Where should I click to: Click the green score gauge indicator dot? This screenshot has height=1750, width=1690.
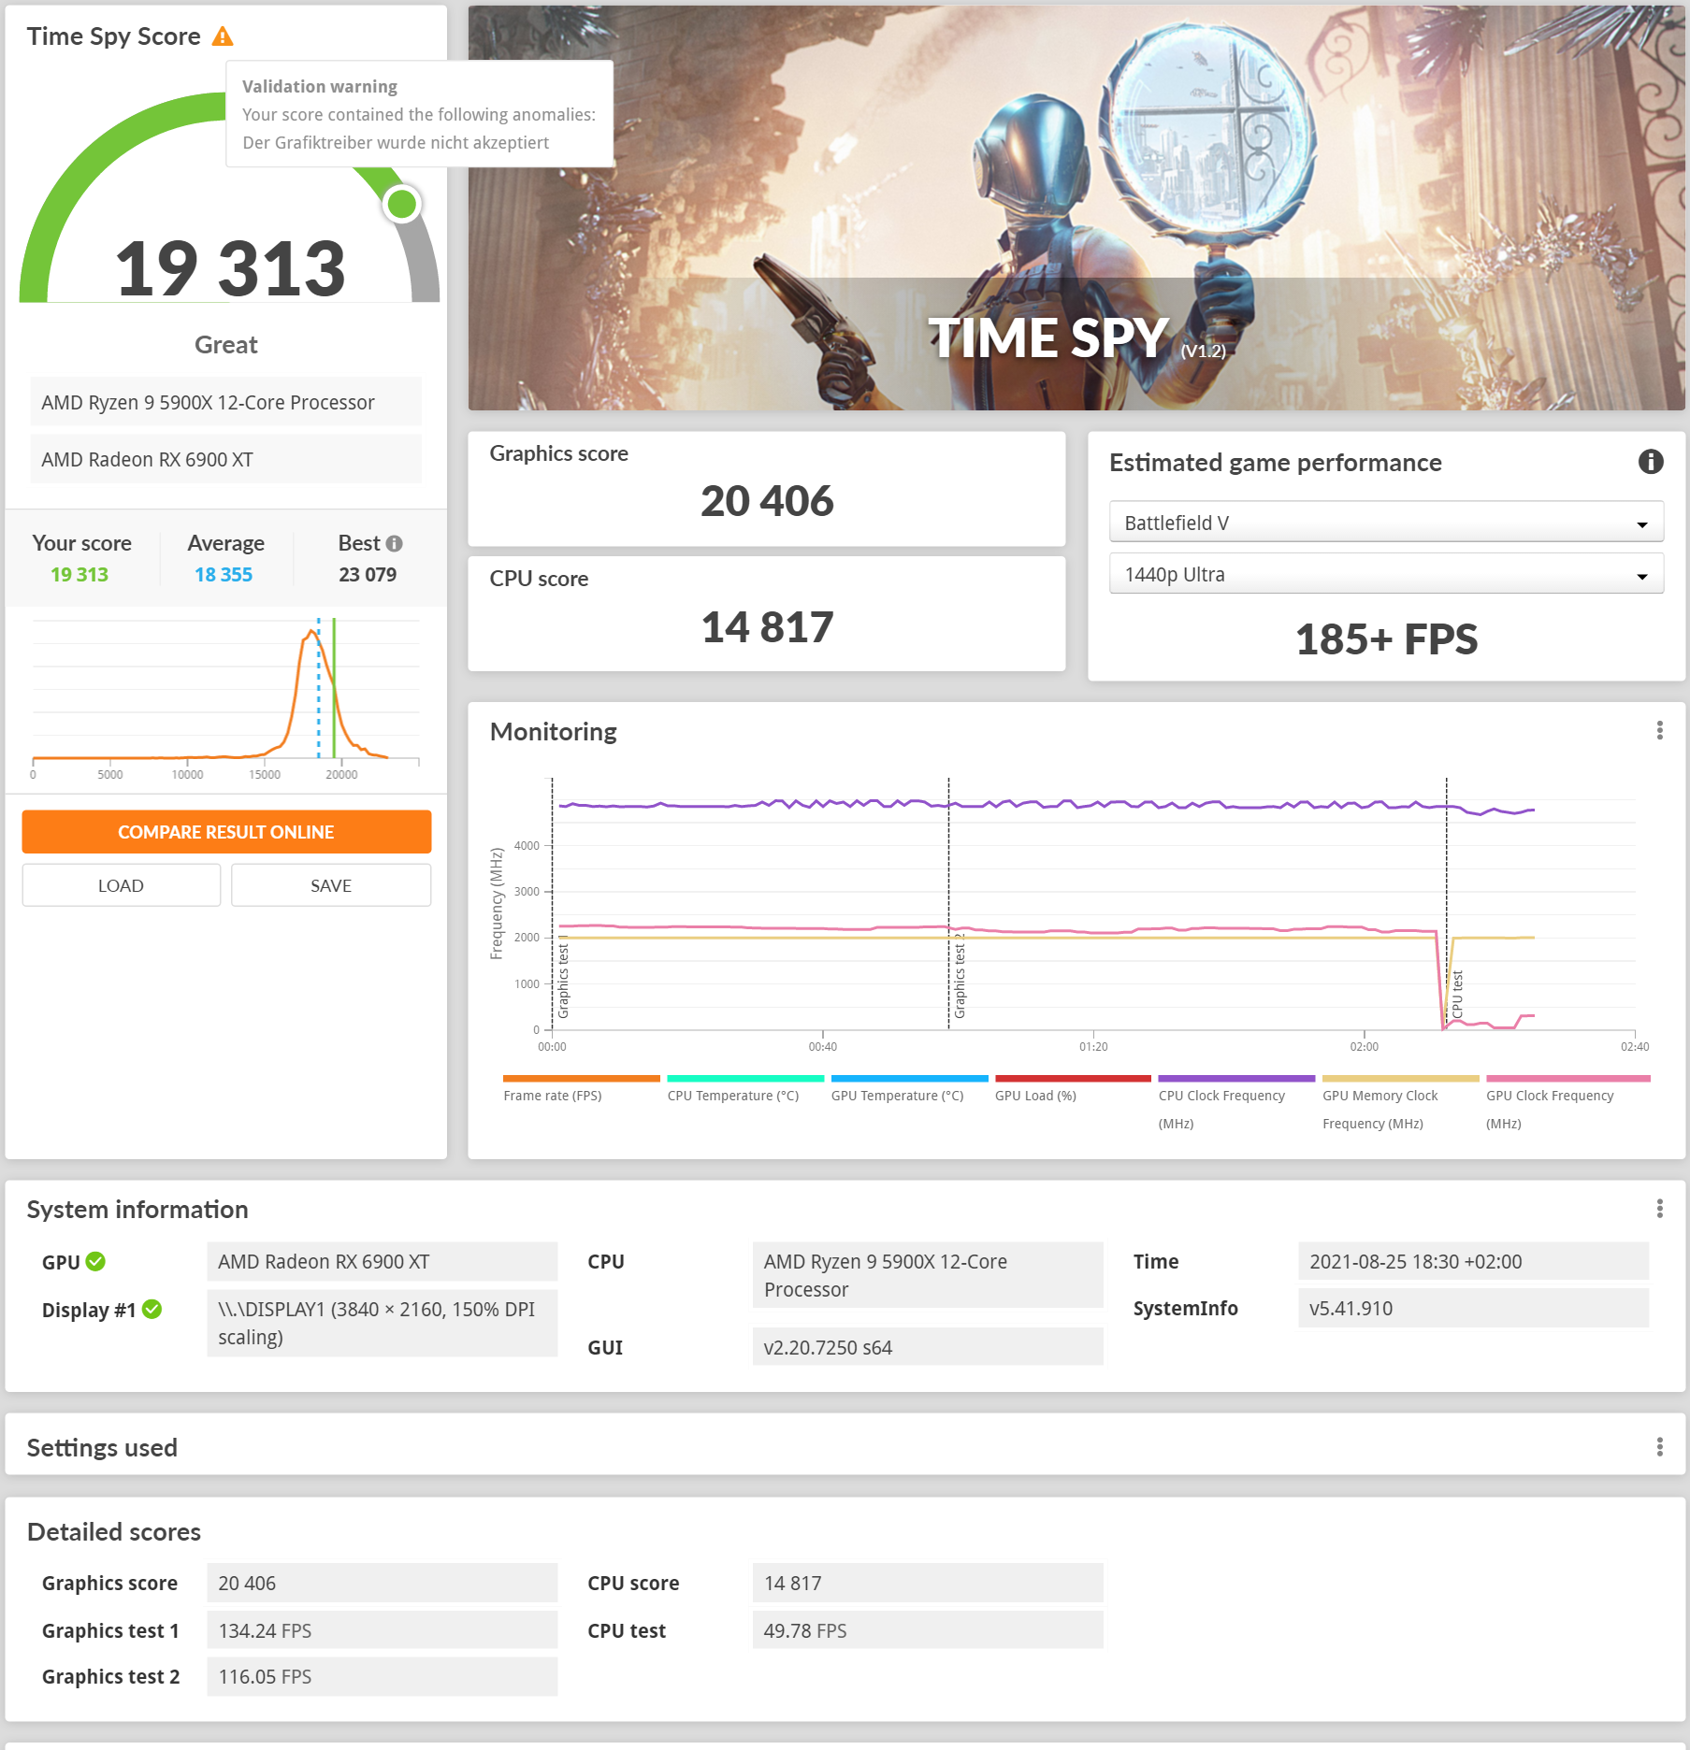[402, 204]
